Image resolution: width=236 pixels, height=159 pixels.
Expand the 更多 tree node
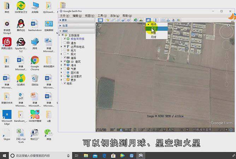point(61,80)
